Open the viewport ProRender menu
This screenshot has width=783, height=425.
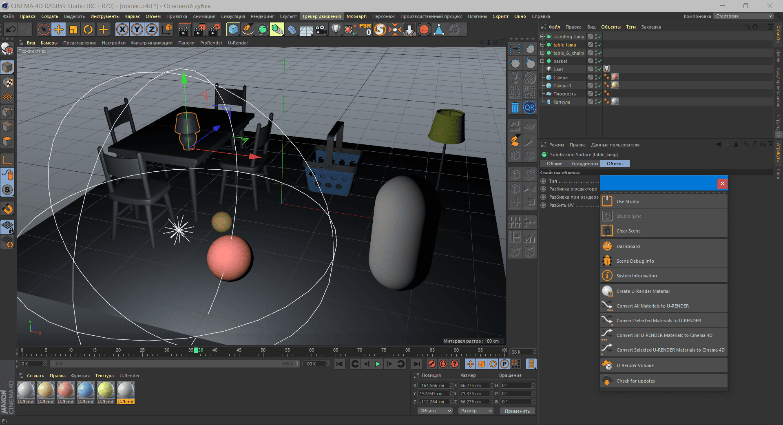[211, 43]
